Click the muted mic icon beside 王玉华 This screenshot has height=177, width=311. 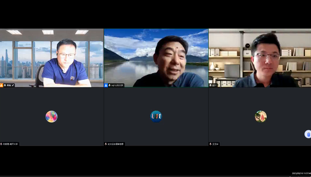tap(211, 144)
